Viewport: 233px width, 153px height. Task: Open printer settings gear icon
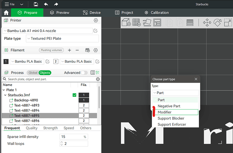click(96, 20)
